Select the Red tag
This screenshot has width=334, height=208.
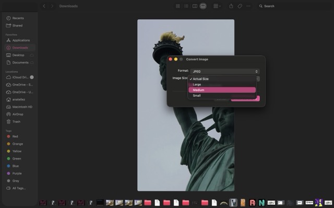pyautogui.click(x=20, y=136)
